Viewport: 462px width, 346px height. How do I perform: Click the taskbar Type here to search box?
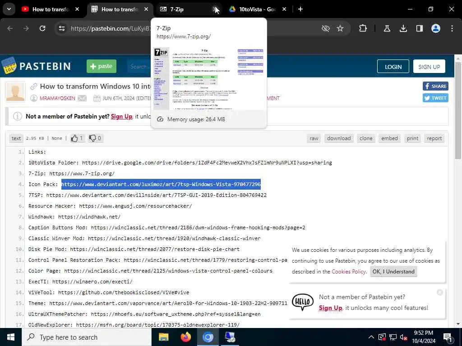[87, 337]
